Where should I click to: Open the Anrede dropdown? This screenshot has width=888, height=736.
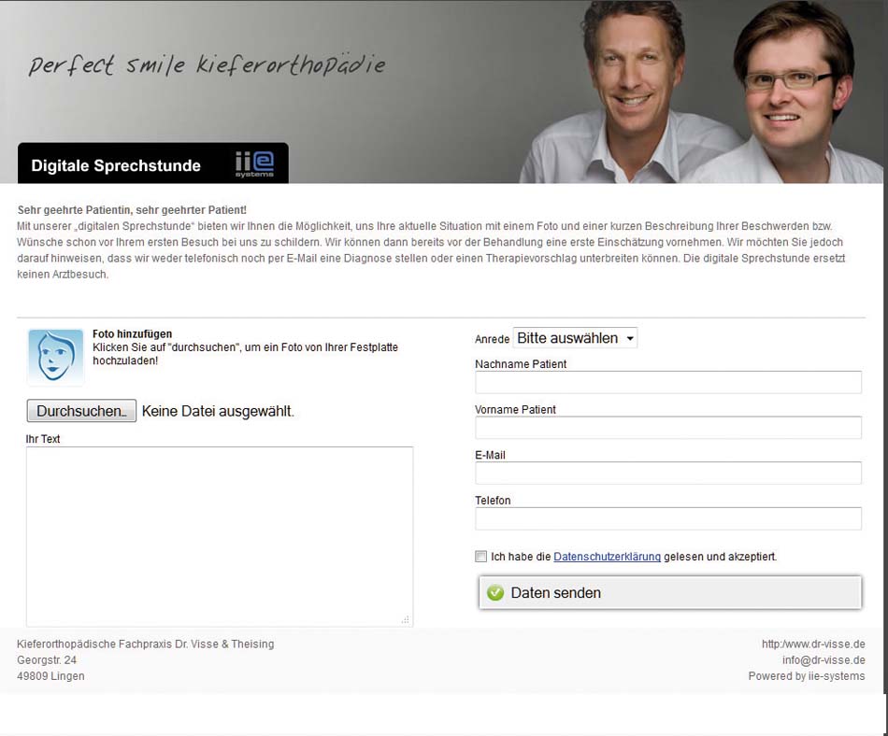pos(575,338)
